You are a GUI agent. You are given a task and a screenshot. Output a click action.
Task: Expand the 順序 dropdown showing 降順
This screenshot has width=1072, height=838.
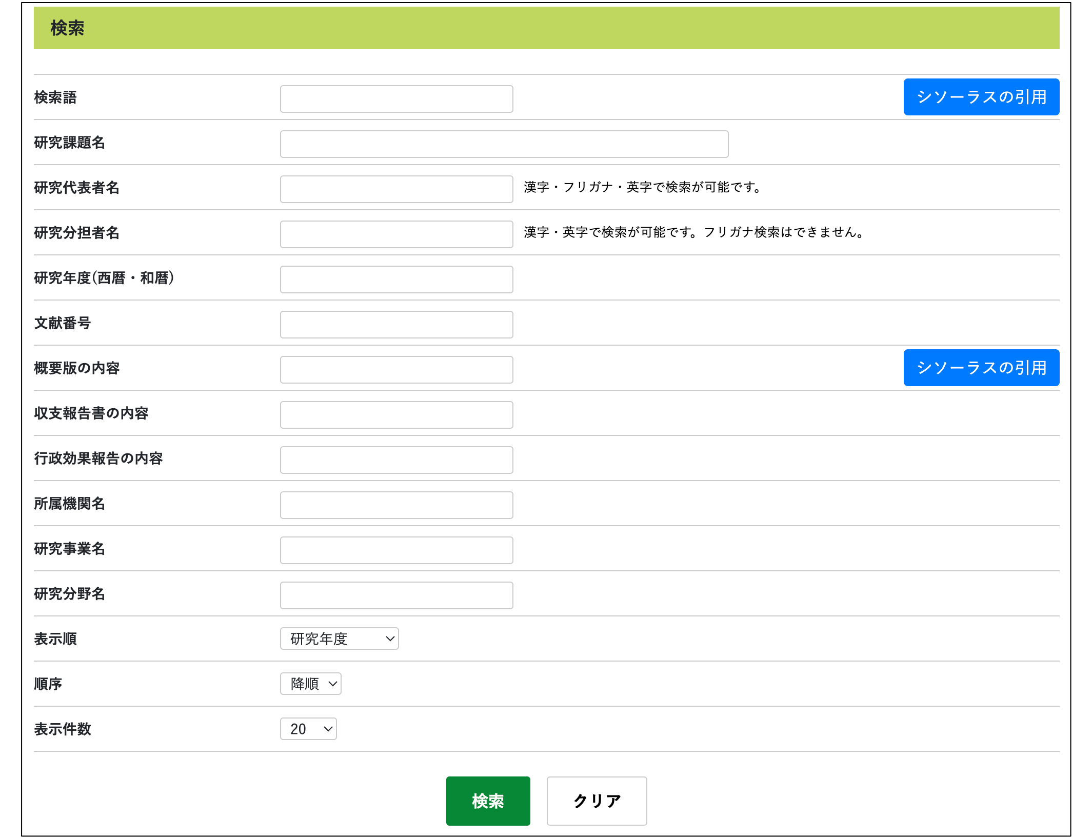pyautogui.click(x=310, y=684)
